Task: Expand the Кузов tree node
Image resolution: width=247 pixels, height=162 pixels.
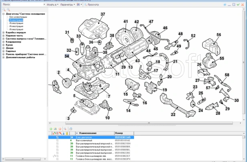Action: click(x=4, y=45)
